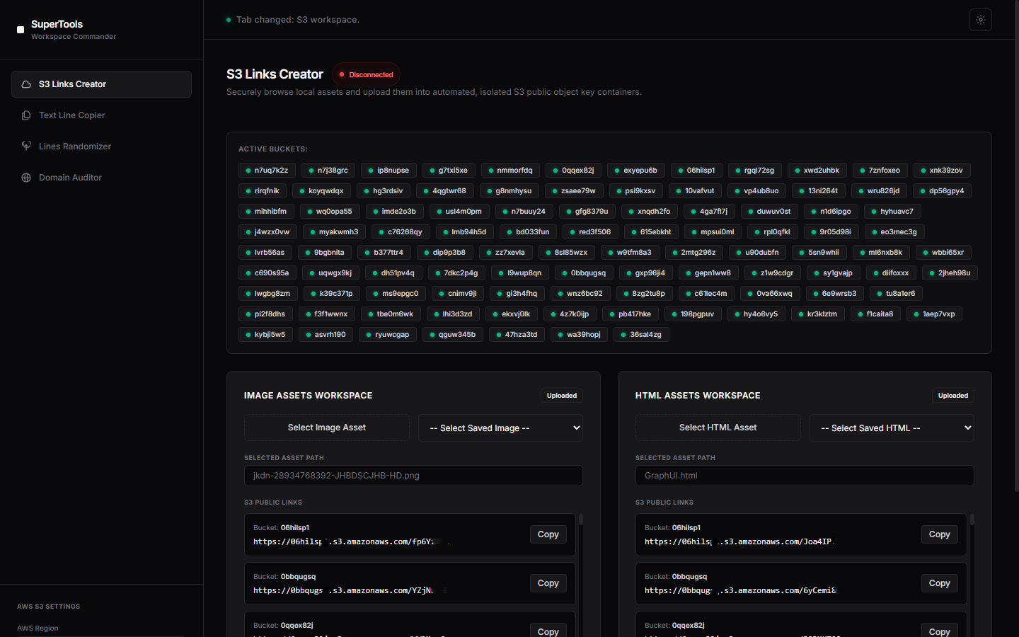Image resolution: width=1019 pixels, height=637 pixels.
Task: Click the main page vertical scrollbar
Action: click(x=1016, y=248)
